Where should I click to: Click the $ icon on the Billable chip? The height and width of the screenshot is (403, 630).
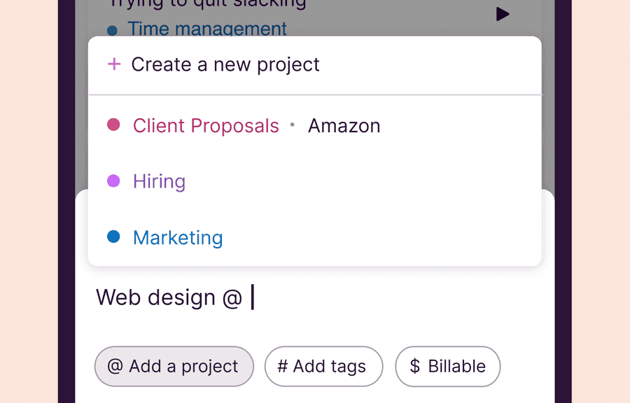(x=414, y=366)
